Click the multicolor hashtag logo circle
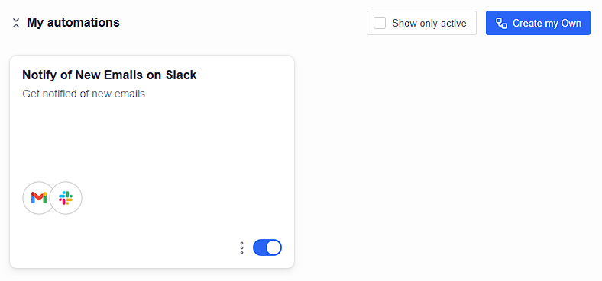 click(x=66, y=198)
